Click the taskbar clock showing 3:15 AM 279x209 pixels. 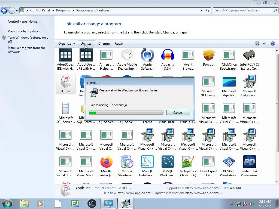(265, 204)
